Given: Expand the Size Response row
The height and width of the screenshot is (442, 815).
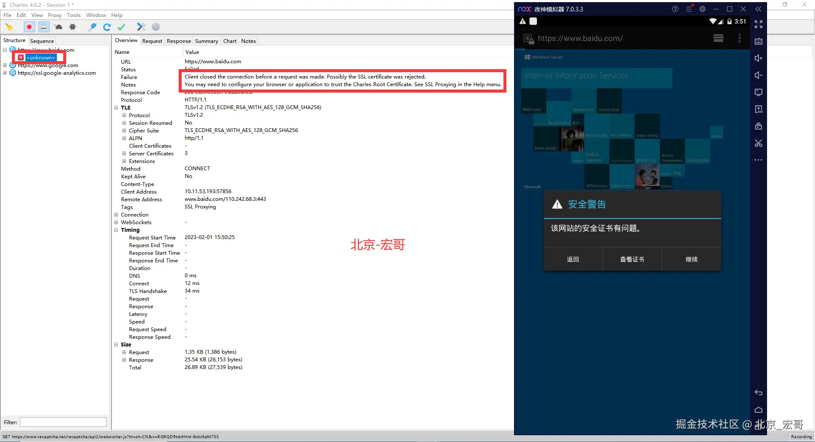Looking at the screenshot, I should (x=124, y=360).
